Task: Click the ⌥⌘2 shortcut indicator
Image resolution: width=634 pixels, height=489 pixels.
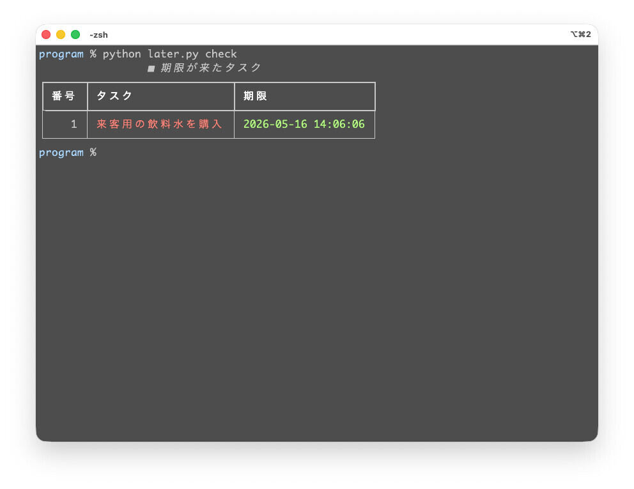Action: (580, 35)
